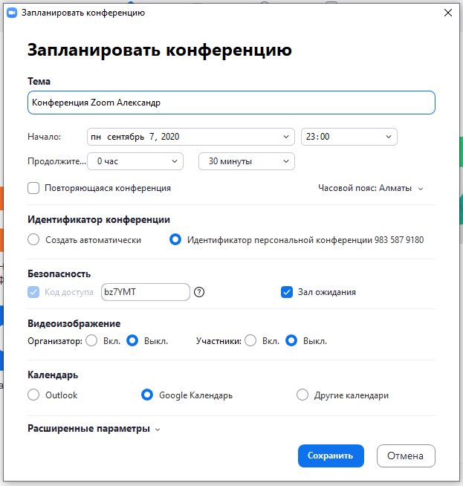This screenshot has width=463, height=486.
Task: Toggle the Код доступа checkbox
Action: tap(33, 292)
